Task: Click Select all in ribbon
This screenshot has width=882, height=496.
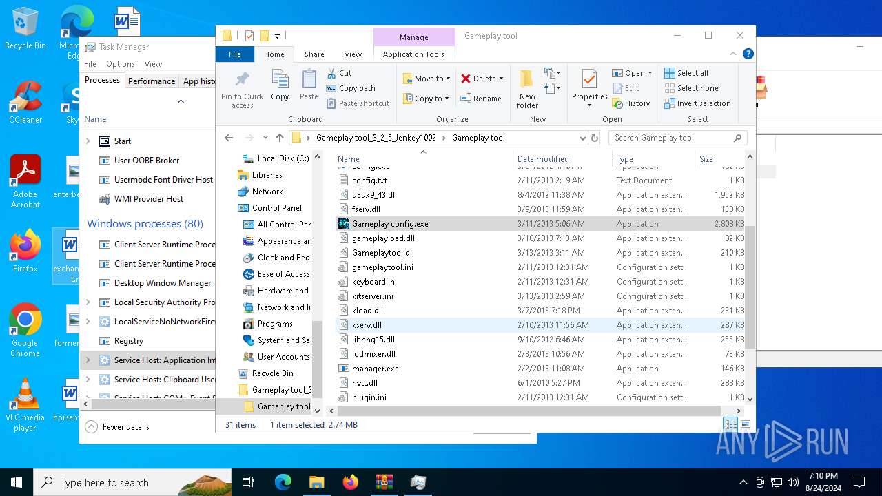Action: click(686, 73)
